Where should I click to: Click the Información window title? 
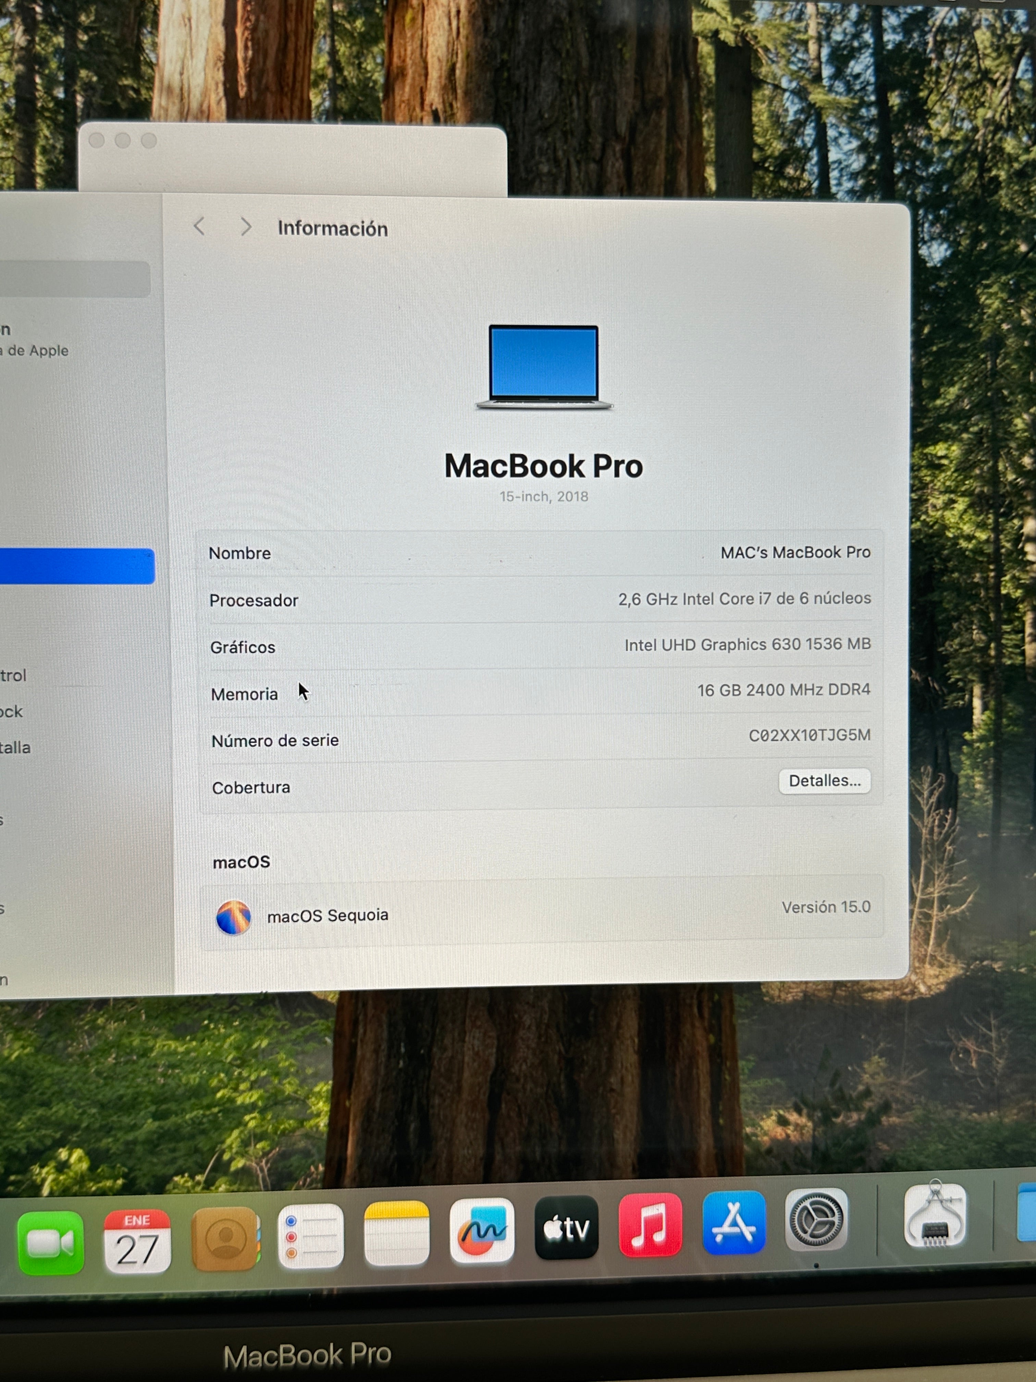click(333, 229)
